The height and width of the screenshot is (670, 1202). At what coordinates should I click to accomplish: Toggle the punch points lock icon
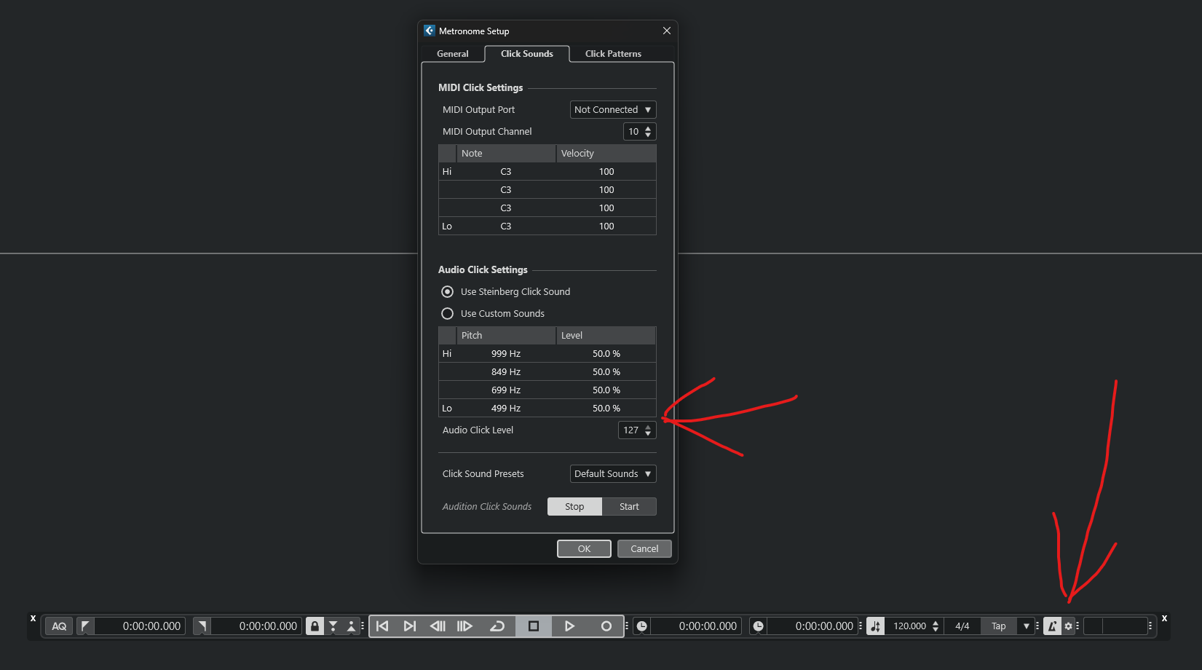(315, 626)
